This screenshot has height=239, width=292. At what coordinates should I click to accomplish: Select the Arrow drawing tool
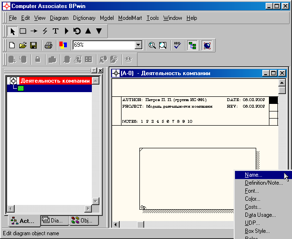34,31
